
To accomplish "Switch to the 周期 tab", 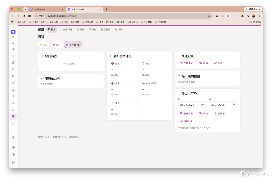I will pos(80,30).
